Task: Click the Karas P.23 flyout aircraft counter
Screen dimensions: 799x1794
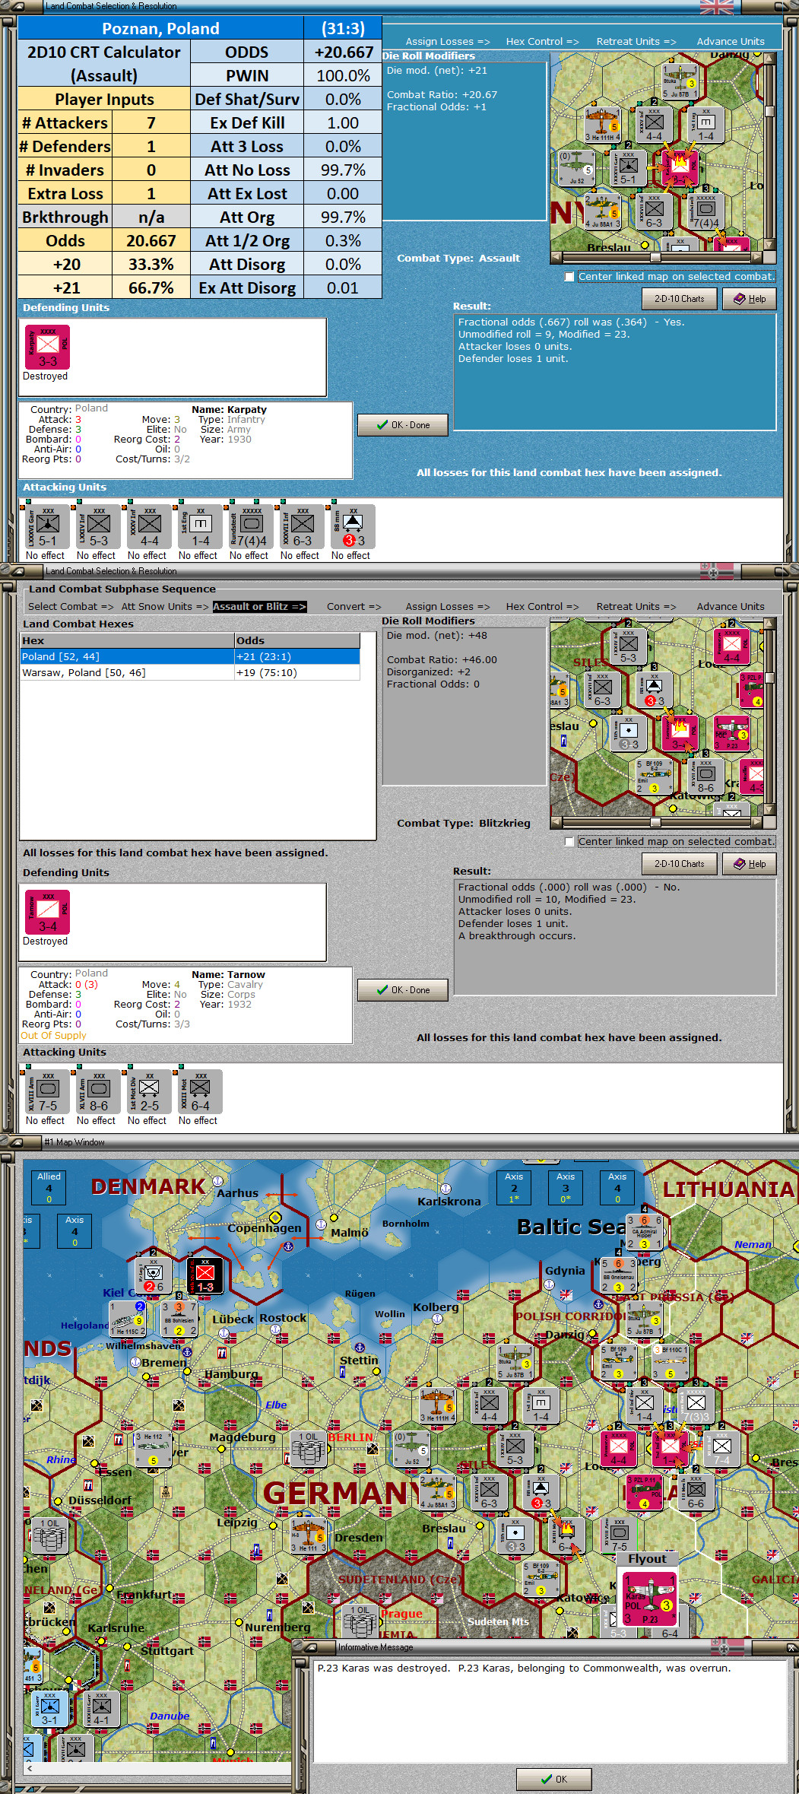Action: pyautogui.click(x=649, y=1598)
